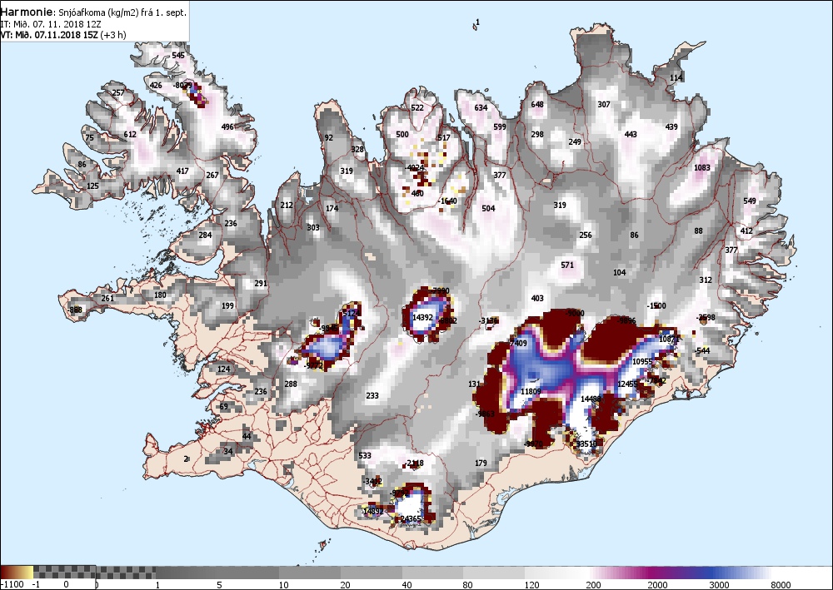Click the 571 value label

(x=567, y=265)
